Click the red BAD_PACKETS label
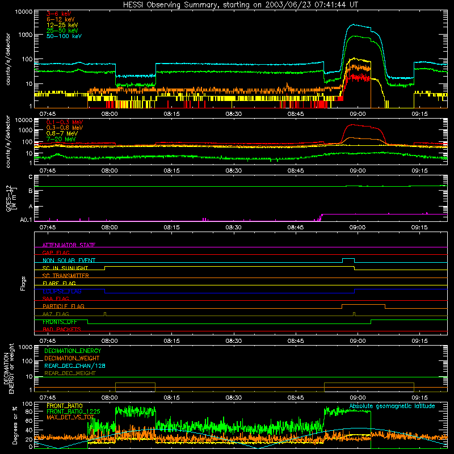 pyautogui.click(x=62, y=329)
